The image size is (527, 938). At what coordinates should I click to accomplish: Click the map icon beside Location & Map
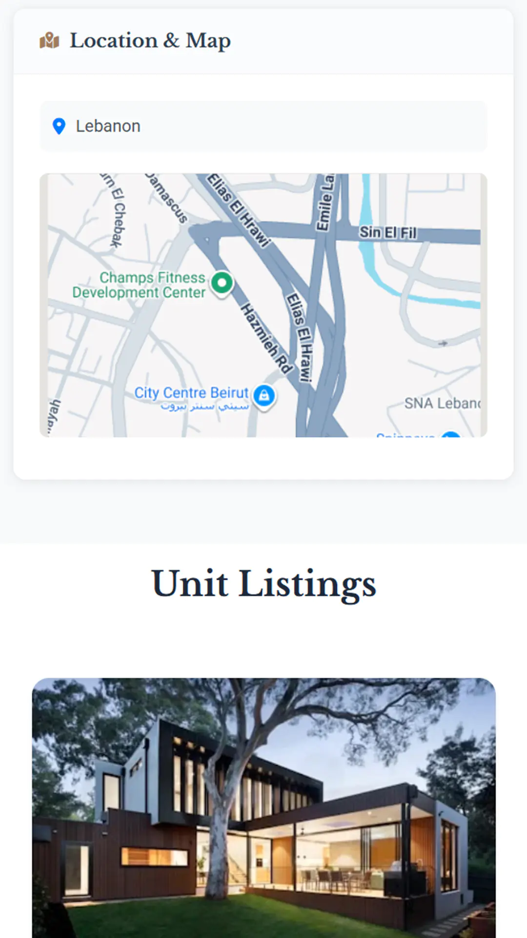click(x=49, y=41)
